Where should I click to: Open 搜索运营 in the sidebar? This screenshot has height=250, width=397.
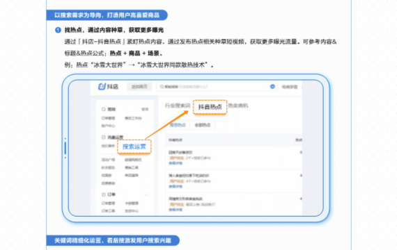134,147
